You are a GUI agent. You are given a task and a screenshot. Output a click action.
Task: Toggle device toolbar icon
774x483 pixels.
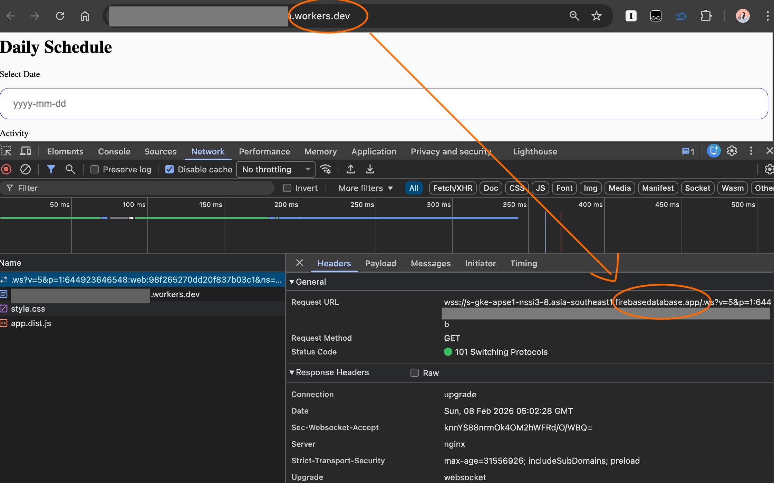tap(26, 151)
